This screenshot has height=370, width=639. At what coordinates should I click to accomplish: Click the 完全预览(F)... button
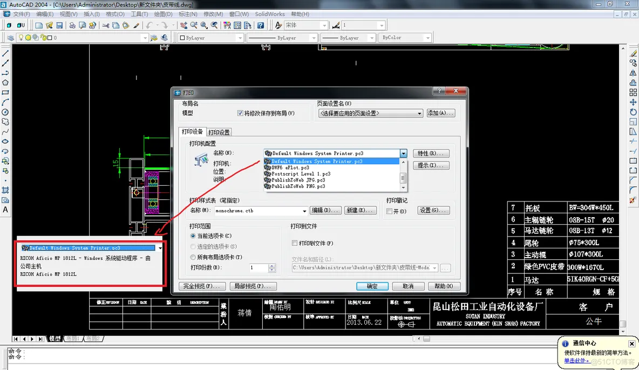[x=202, y=286]
